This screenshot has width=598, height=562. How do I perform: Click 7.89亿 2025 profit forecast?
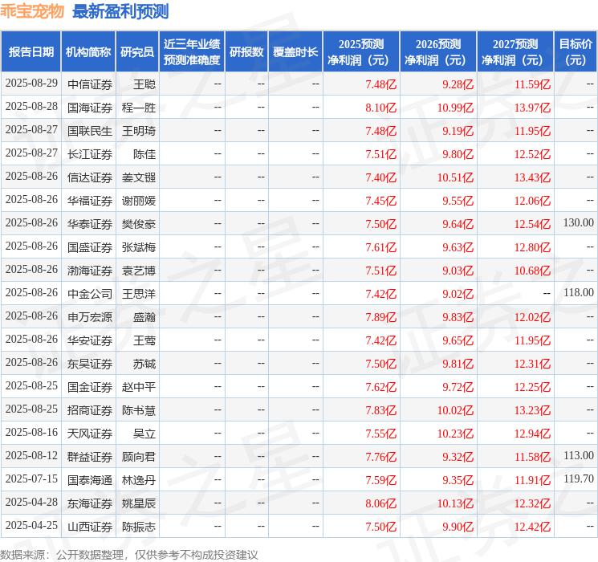[x=381, y=317]
